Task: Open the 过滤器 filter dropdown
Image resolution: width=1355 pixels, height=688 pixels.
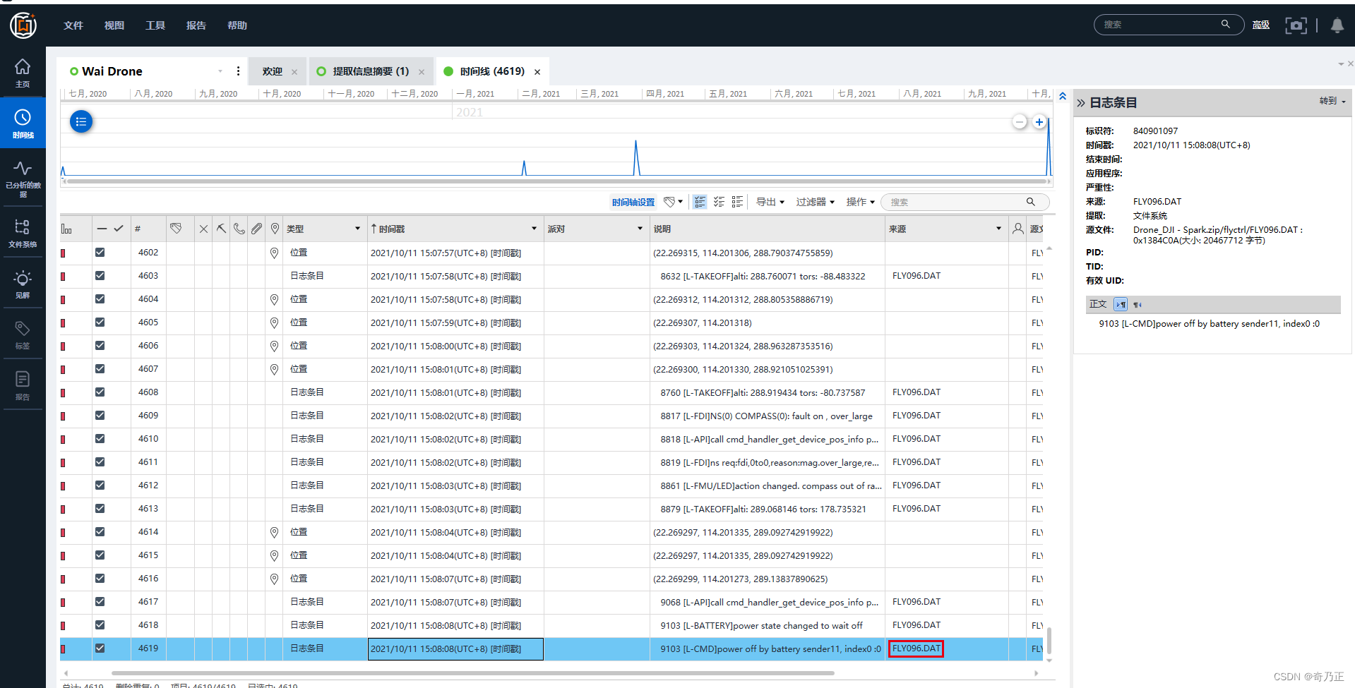Action: click(x=815, y=202)
